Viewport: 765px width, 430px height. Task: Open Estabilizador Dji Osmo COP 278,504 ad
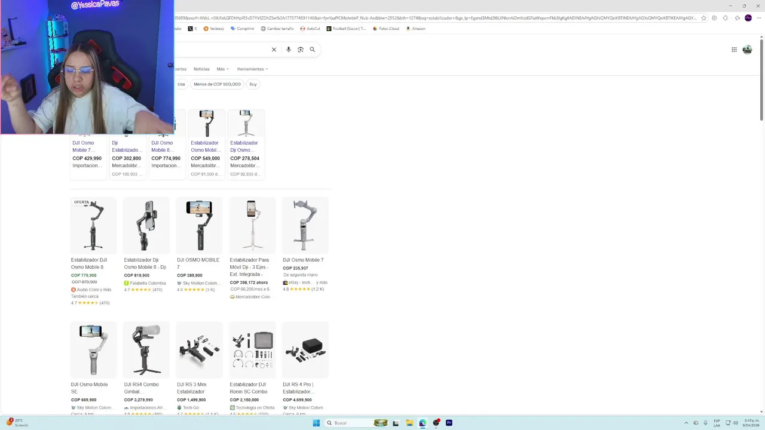(246, 144)
